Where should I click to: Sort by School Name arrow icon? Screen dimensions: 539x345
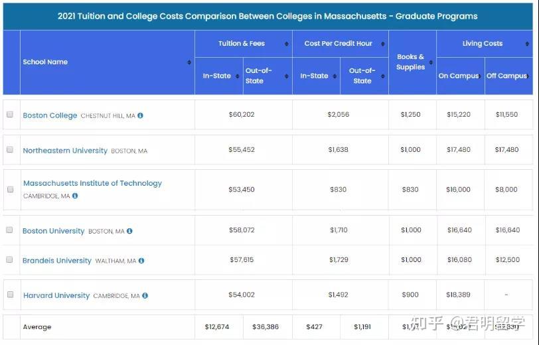click(x=189, y=62)
